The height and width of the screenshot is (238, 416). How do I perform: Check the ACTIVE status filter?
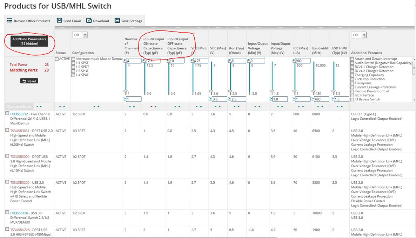pos(57,59)
